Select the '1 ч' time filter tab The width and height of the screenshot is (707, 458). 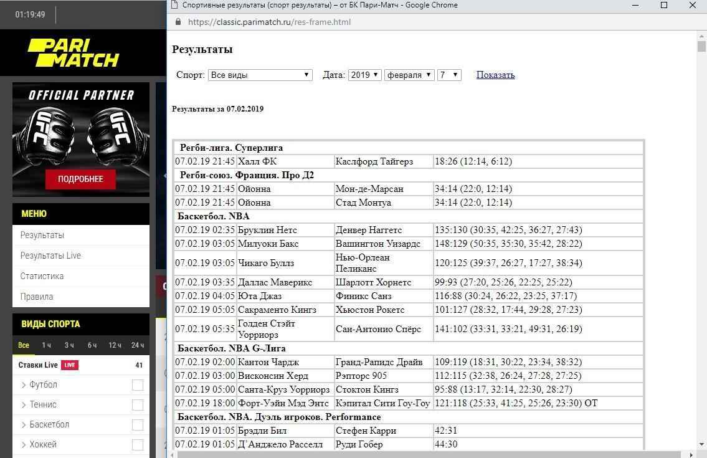47,345
